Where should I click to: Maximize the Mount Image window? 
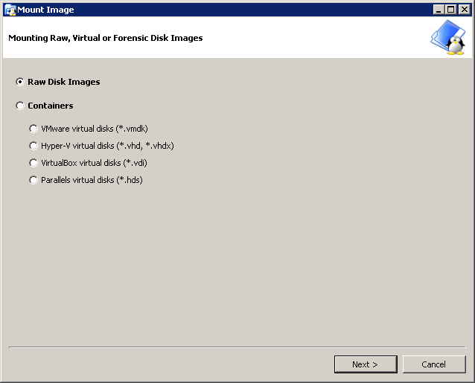point(450,10)
